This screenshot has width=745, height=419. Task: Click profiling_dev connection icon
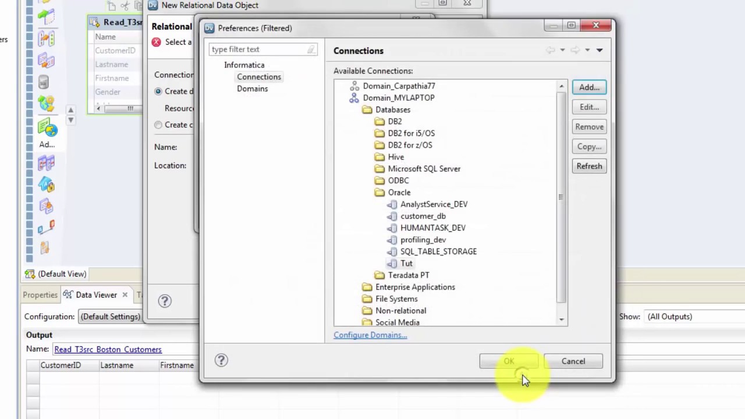coord(392,240)
